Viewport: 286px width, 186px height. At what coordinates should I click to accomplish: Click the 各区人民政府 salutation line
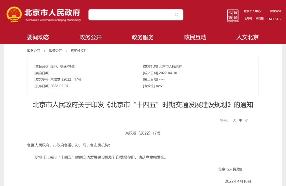(69, 145)
